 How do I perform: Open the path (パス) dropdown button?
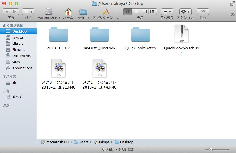[x=28, y=12]
